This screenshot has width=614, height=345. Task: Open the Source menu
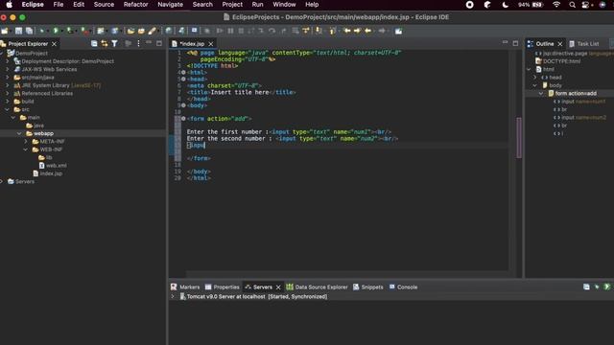click(104, 5)
